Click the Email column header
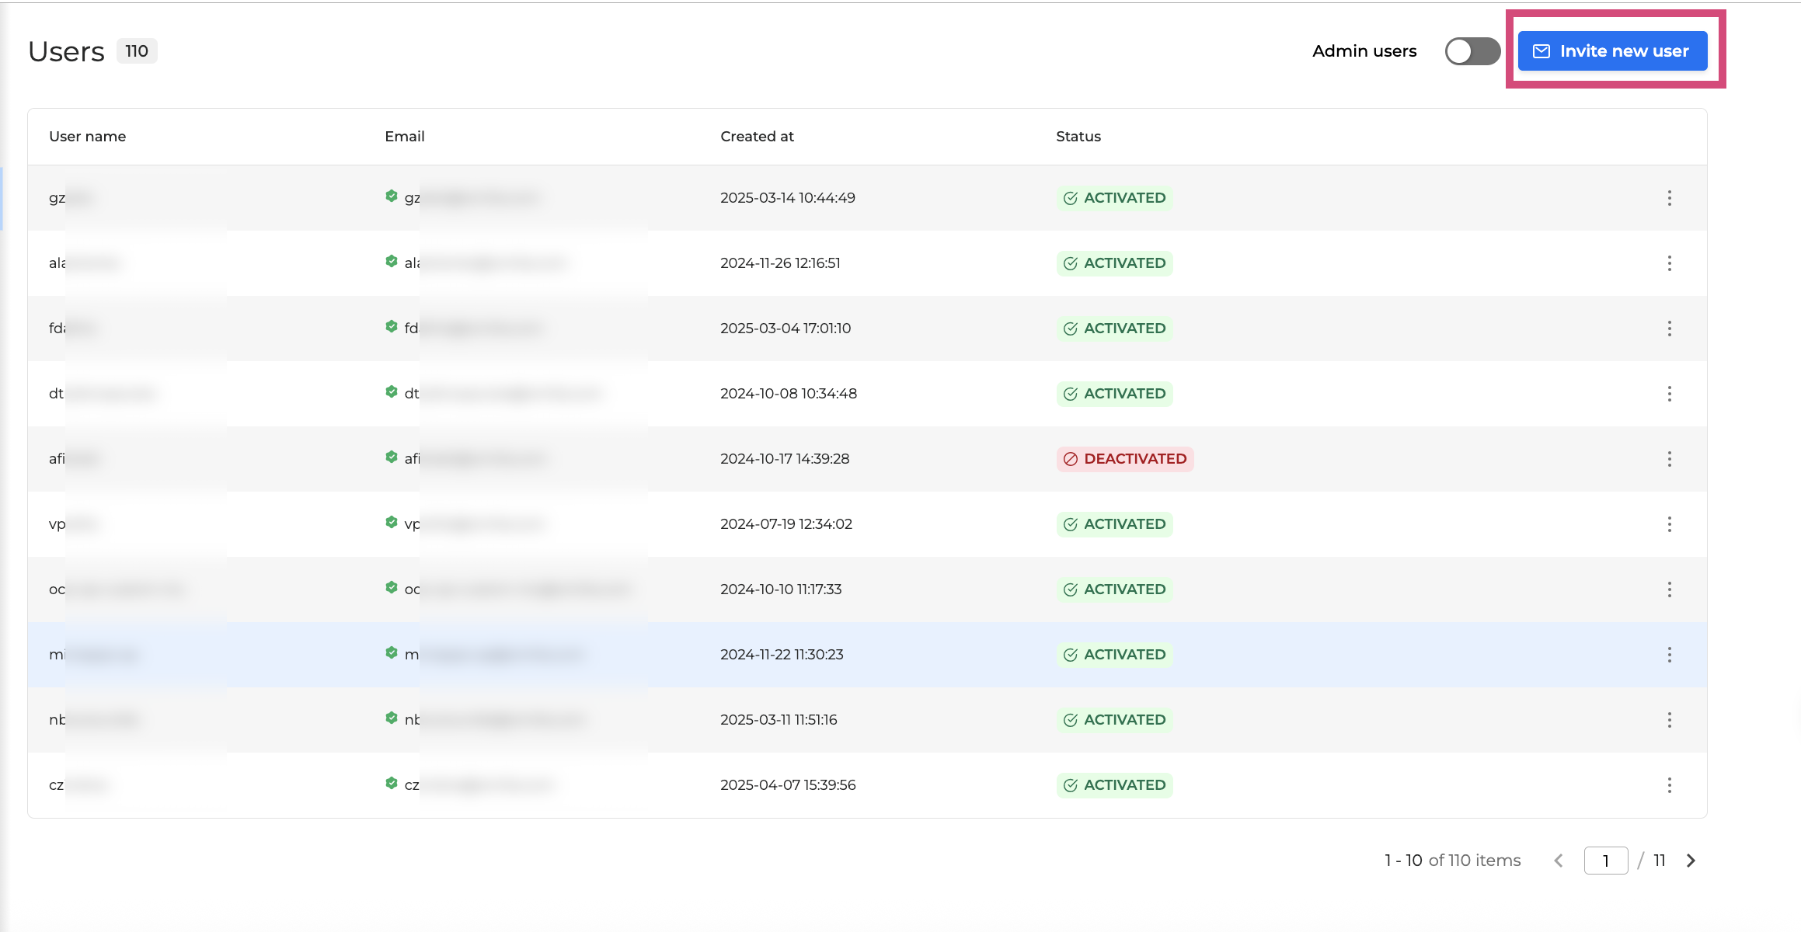This screenshot has height=932, width=1801. [405, 137]
